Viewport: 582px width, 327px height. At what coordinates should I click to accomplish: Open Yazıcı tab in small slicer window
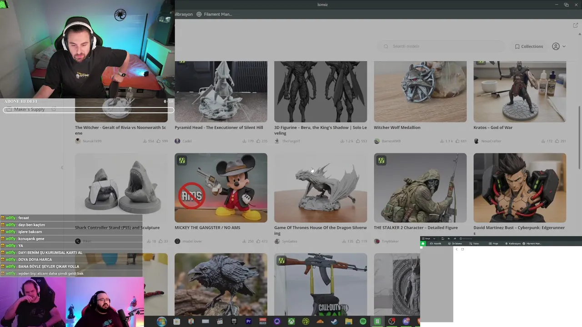(x=474, y=243)
